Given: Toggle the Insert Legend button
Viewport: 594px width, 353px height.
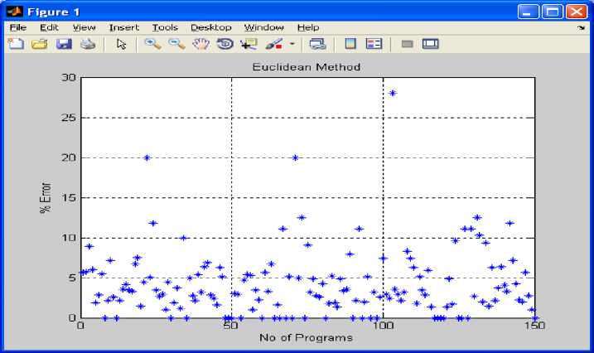Looking at the screenshot, I should [374, 44].
